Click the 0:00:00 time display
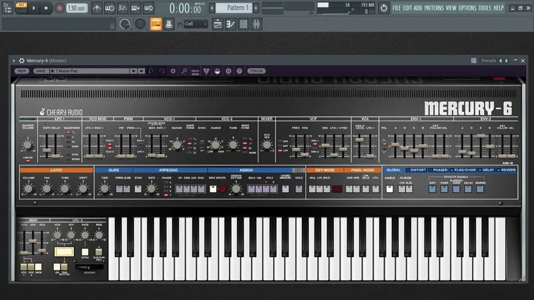Viewport: 534px width, 300px height. (x=187, y=8)
